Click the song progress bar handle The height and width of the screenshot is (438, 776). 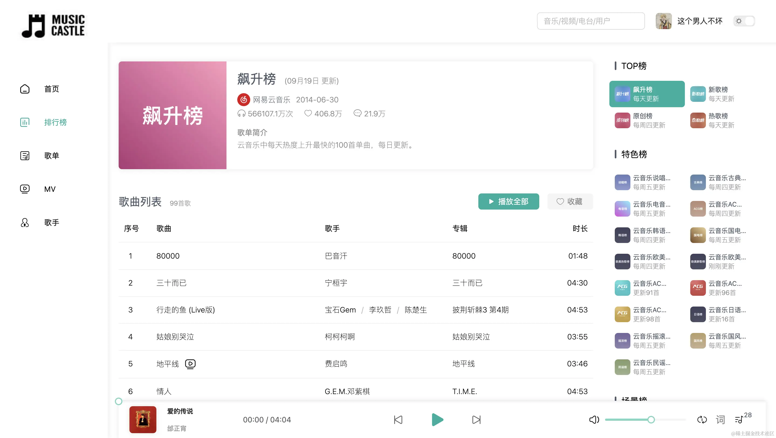[x=119, y=401]
